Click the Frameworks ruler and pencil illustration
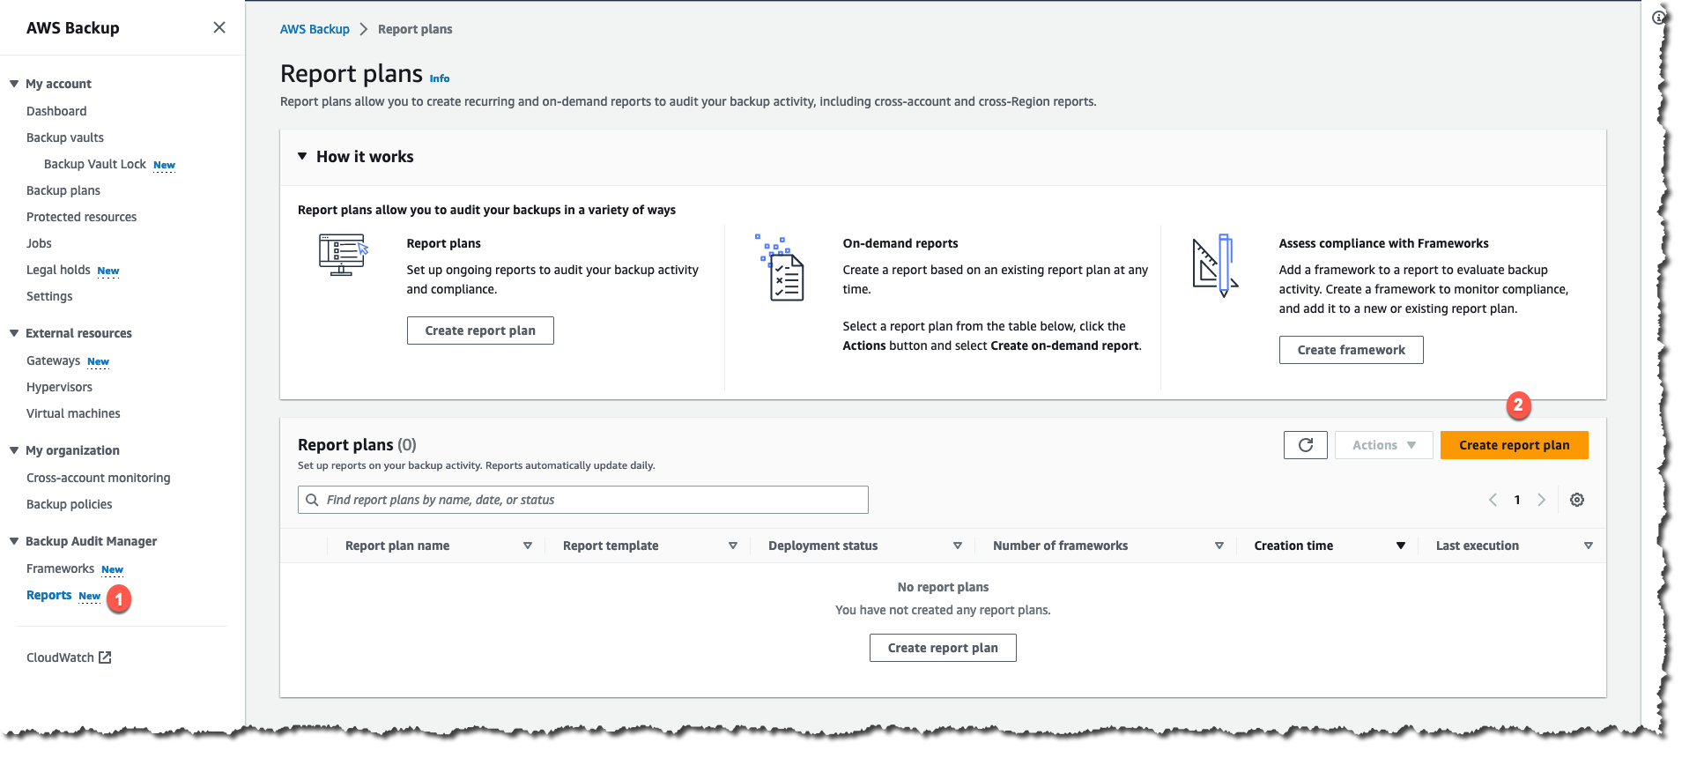Viewport: 1704px width, 765px height. pyautogui.click(x=1216, y=265)
